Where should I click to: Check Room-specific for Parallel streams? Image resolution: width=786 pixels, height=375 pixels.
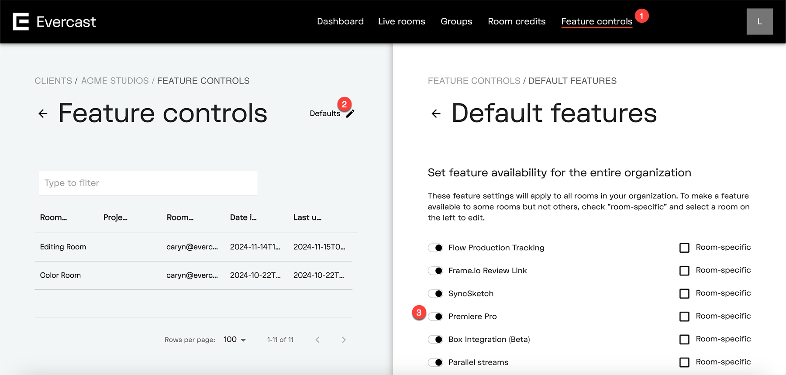click(684, 362)
